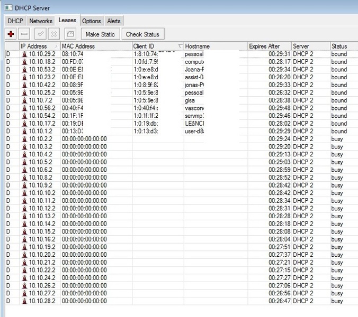
Task: Sort by MAC Address column header
Action: (x=96, y=46)
